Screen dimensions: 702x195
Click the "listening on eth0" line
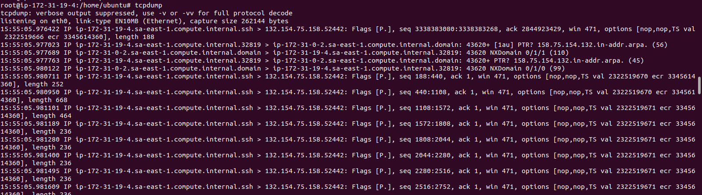pyautogui.click(x=144, y=21)
